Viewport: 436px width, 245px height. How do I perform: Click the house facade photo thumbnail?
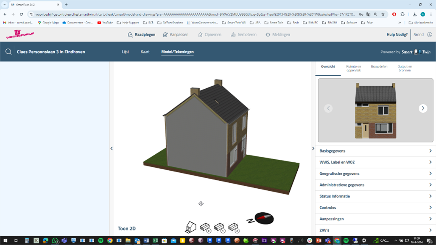375,111
